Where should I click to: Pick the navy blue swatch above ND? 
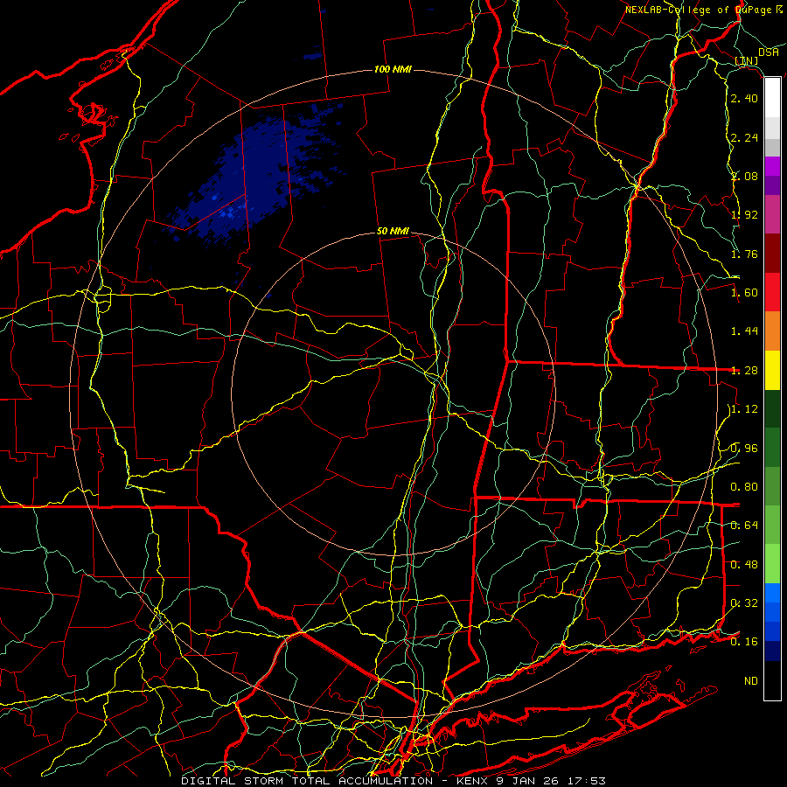[x=772, y=651]
